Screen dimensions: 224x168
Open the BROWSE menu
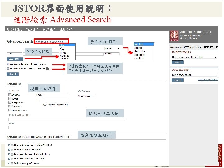tap(49, 30)
